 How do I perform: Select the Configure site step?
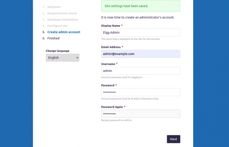[x=57, y=26]
